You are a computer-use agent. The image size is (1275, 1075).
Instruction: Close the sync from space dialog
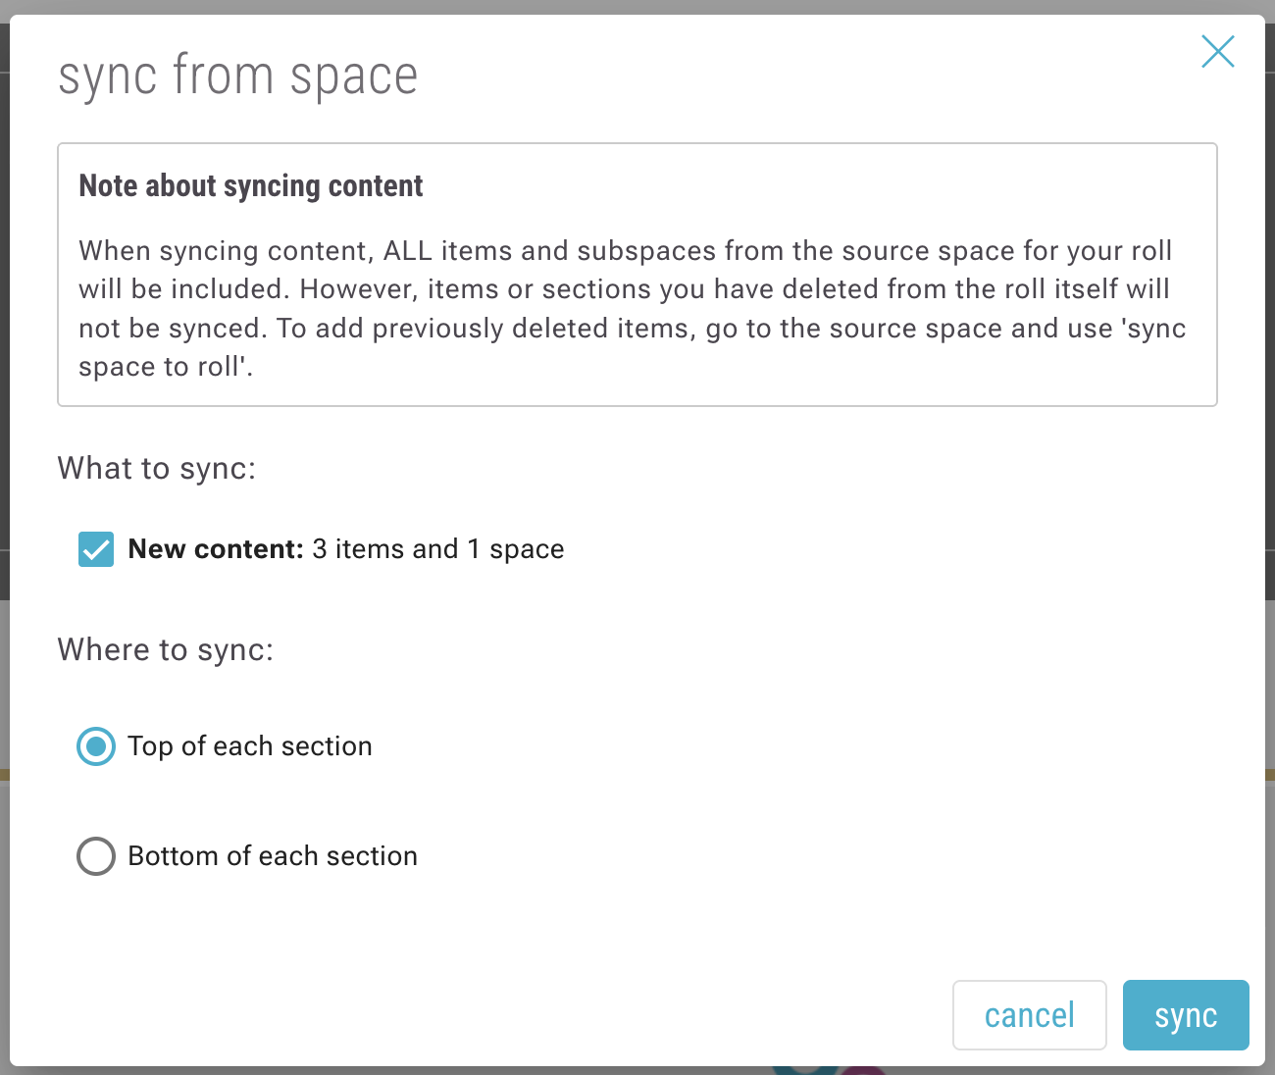1217,52
